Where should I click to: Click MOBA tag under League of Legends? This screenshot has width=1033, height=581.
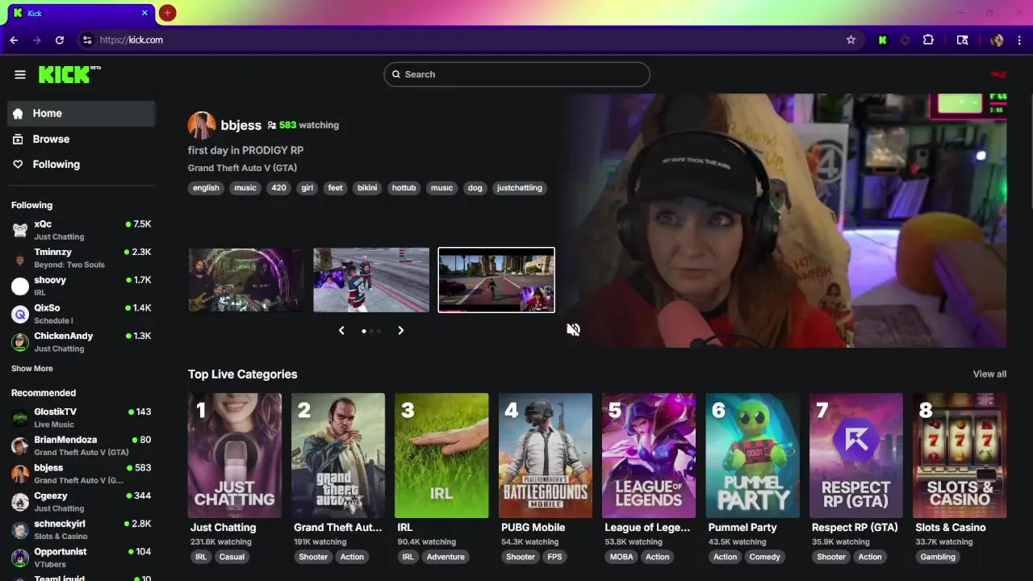click(x=621, y=557)
